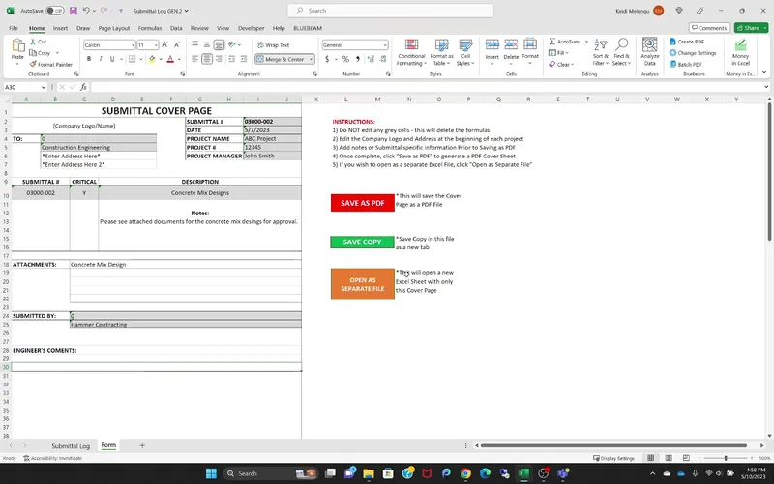Expand the borders dropdown arrow
Image resolution: width=774 pixels, height=484 pixels.
point(141,59)
